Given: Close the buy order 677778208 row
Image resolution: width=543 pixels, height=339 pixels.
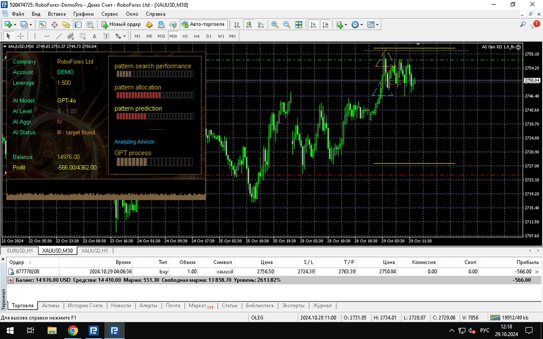Looking at the screenshot, I should point(537,272).
